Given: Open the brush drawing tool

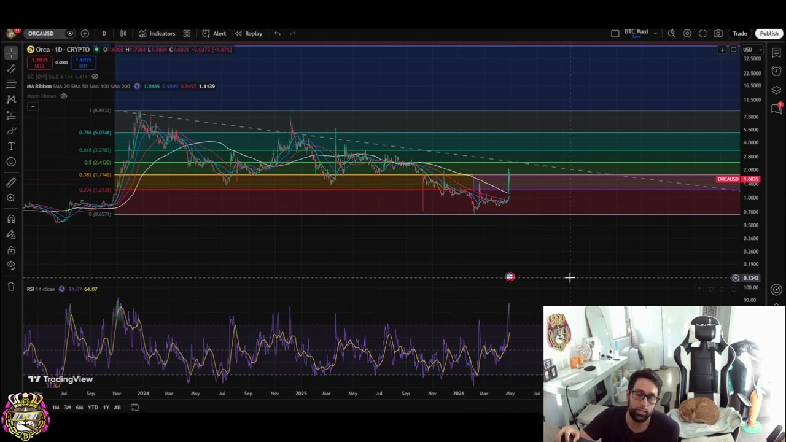Looking at the screenshot, I should pyautogui.click(x=11, y=131).
